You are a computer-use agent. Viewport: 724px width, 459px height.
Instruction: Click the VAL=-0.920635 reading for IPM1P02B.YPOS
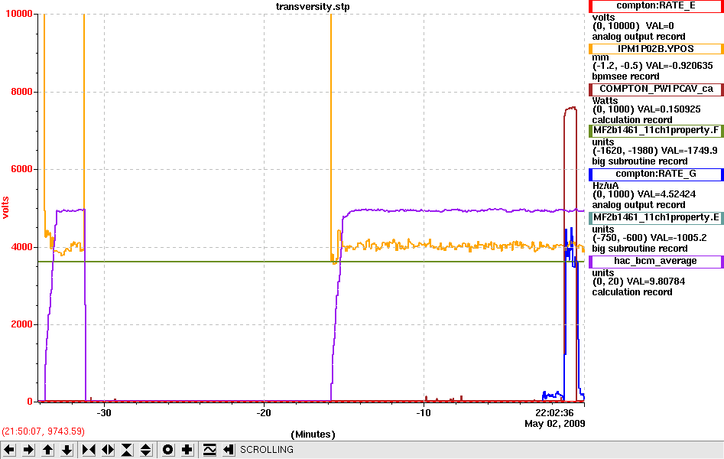tap(679, 66)
